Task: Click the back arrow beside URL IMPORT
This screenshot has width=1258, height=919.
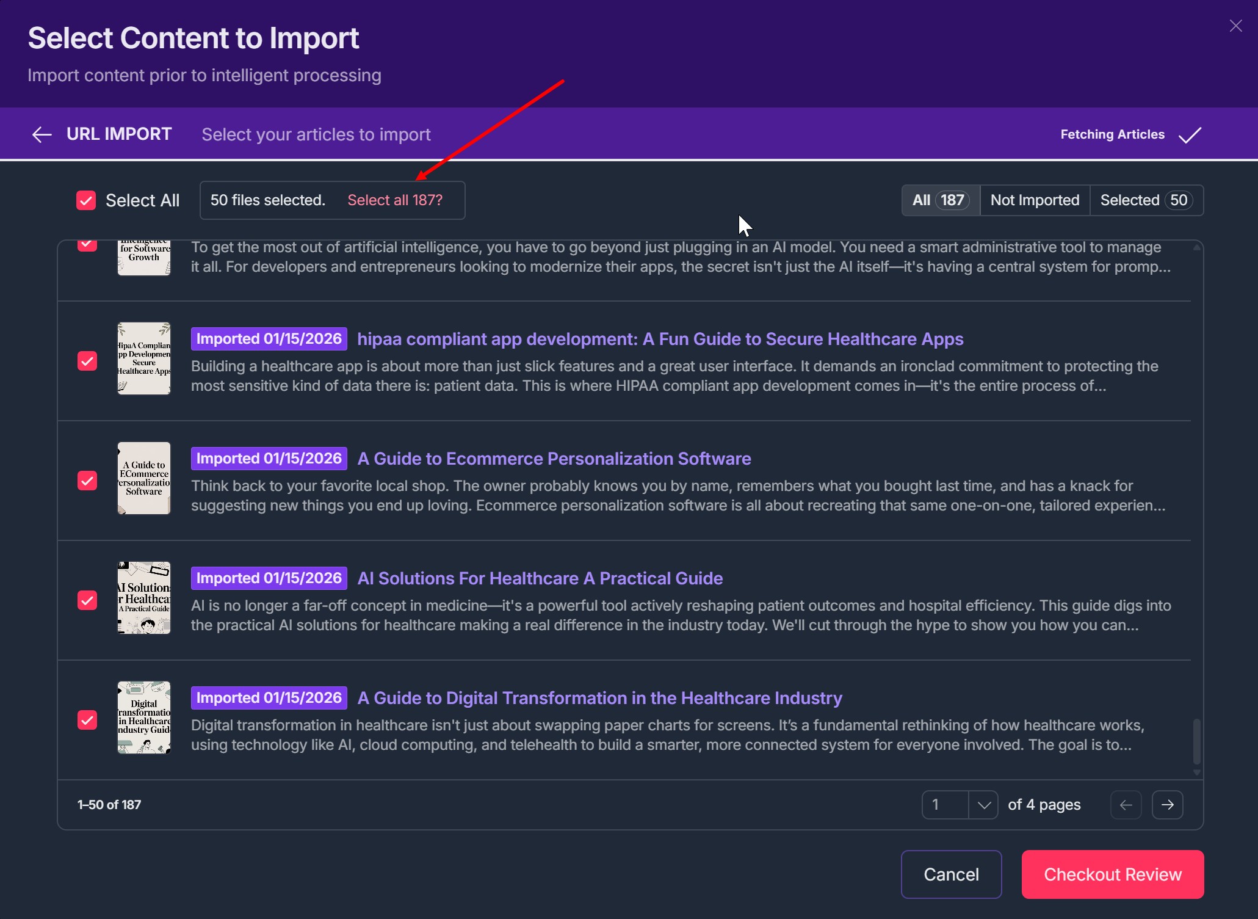Action: pyautogui.click(x=42, y=134)
